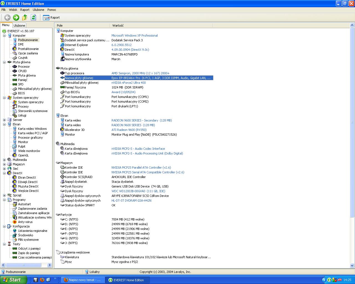
Task: Open the Ulubione menu in menu bar
Action: [39, 10]
